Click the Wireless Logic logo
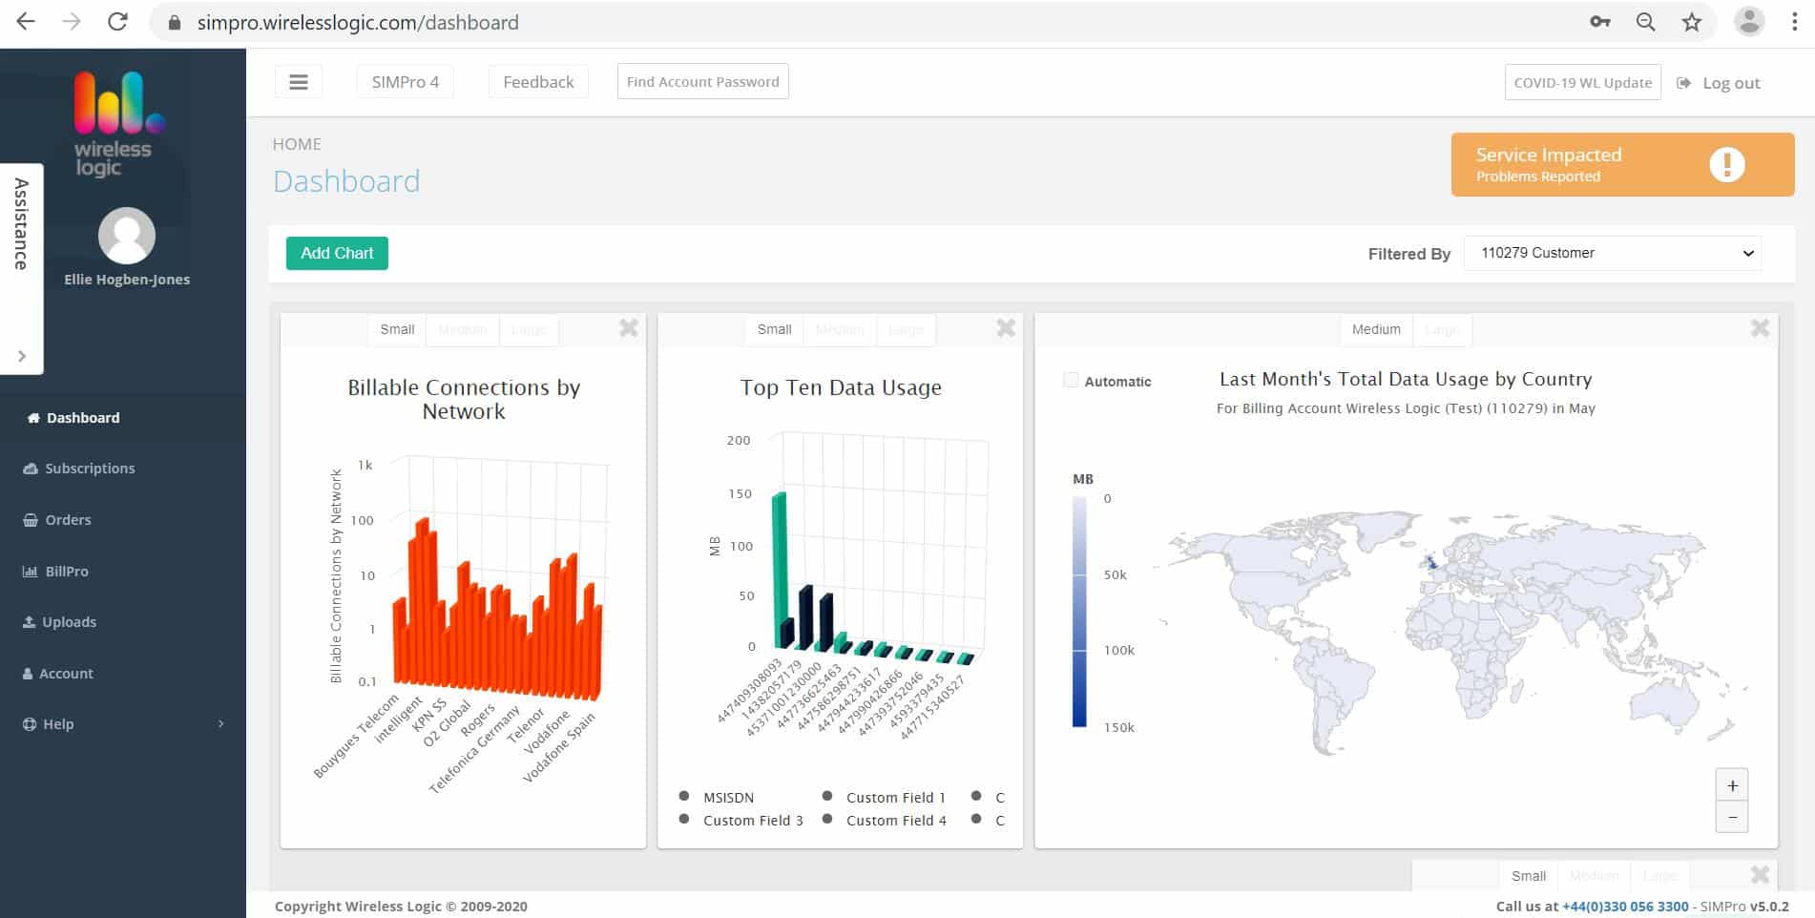 coord(119,122)
